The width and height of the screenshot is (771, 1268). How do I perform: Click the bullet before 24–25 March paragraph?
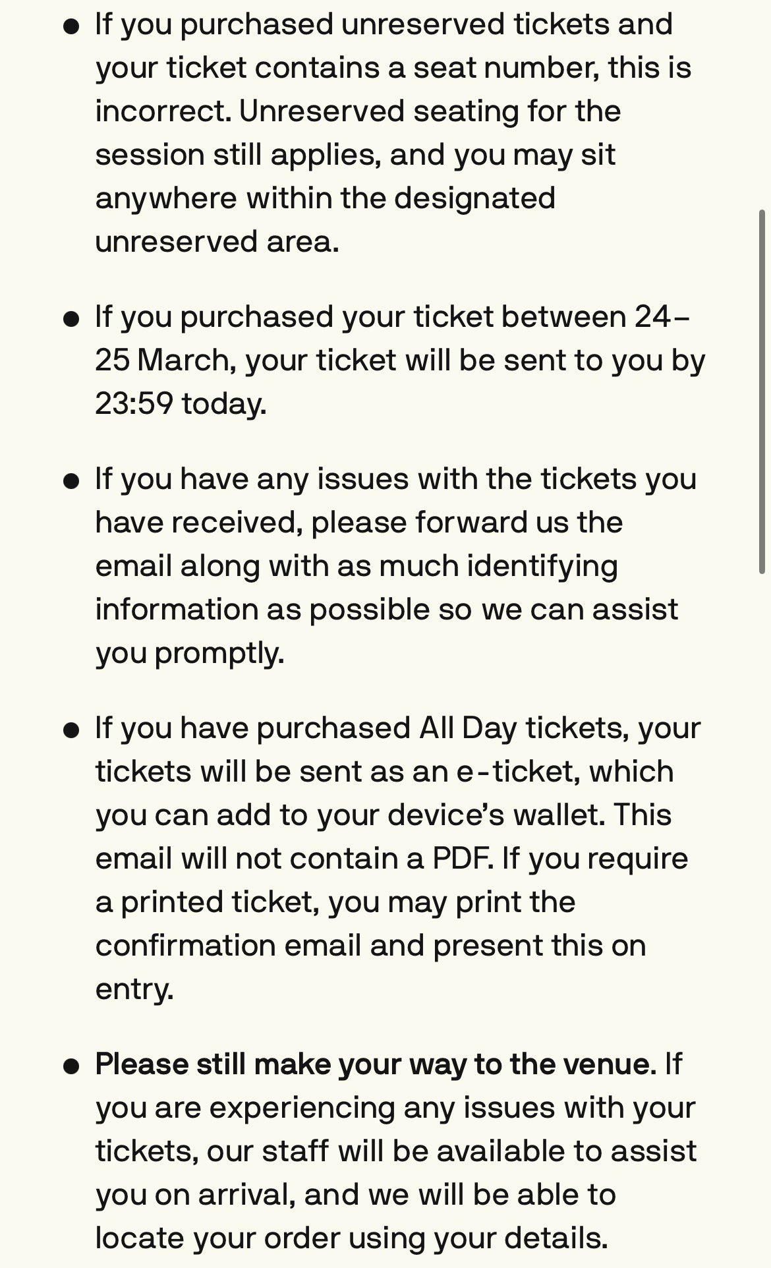pyautogui.click(x=71, y=319)
